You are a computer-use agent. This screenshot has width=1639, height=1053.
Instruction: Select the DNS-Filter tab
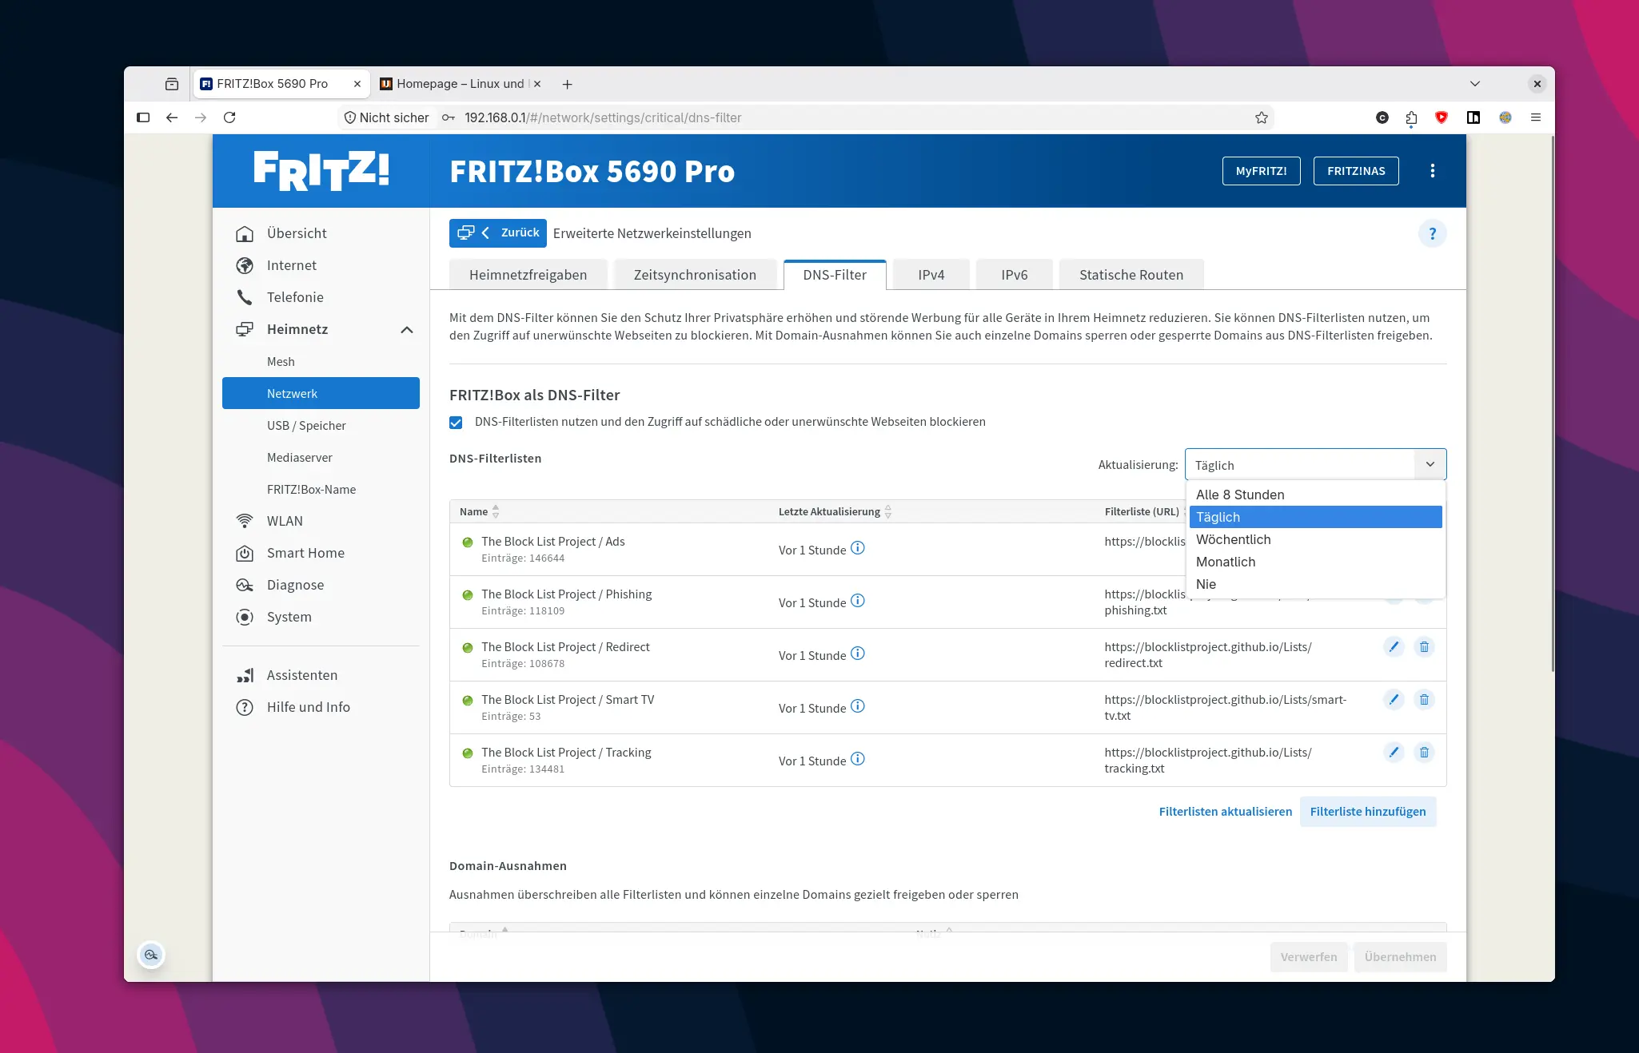point(835,275)
